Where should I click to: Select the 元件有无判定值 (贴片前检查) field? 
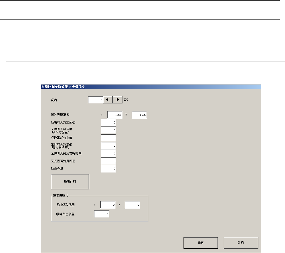click(108, 146)
